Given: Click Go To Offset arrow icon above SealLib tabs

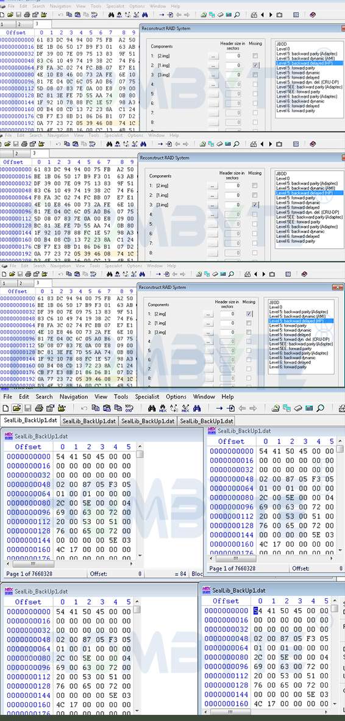Looking at the screenshot, I should 219,408.
